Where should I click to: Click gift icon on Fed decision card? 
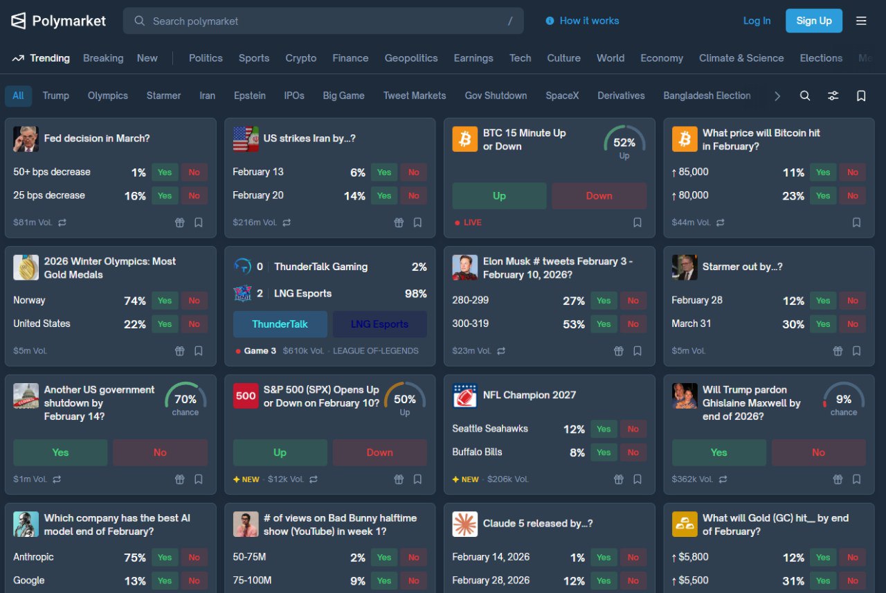pyautogui.click(x=179, y=222)
